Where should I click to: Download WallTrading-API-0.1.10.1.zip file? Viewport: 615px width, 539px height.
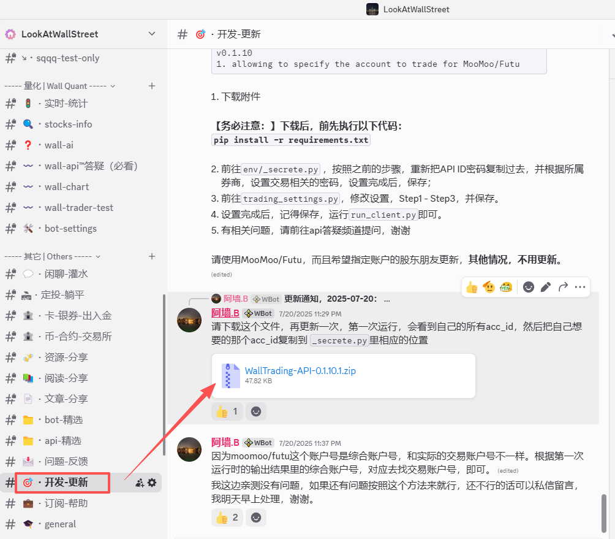300,370
